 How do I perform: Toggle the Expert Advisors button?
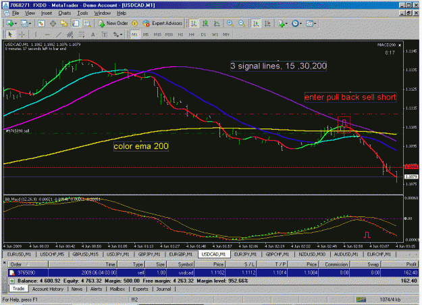click(162, 24)
